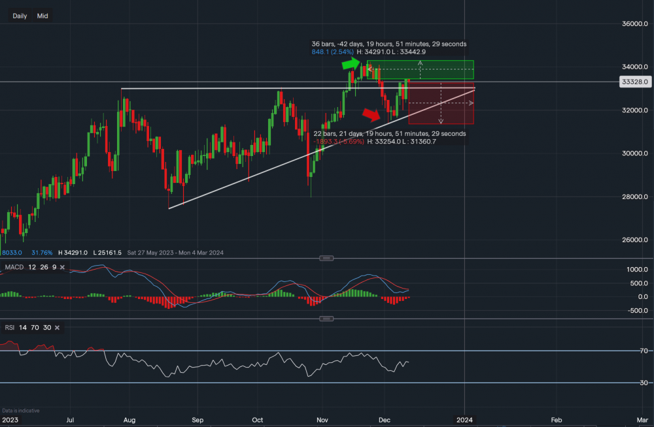Open the Daily timeframe selector
Viewport: 654px width, 427px height.
point(20,16)
